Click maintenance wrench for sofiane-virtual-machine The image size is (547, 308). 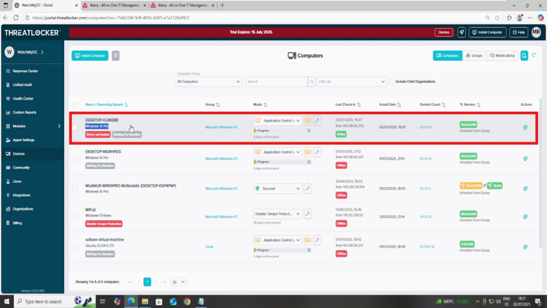[317, 240]
